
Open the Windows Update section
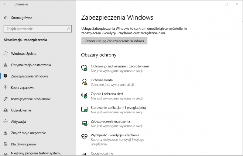click(24, 54)
